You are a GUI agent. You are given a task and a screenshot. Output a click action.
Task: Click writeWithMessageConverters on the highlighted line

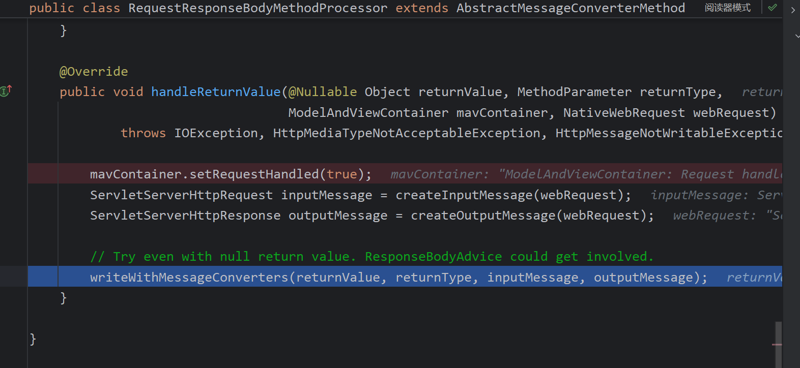pos(189,278)
